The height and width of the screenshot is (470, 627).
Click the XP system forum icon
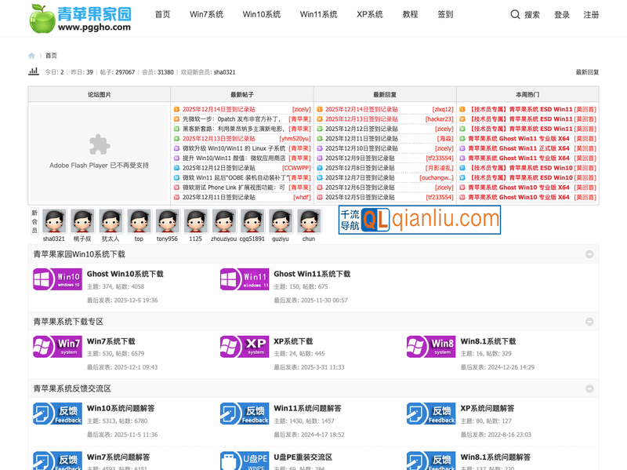tap(245, 347)
